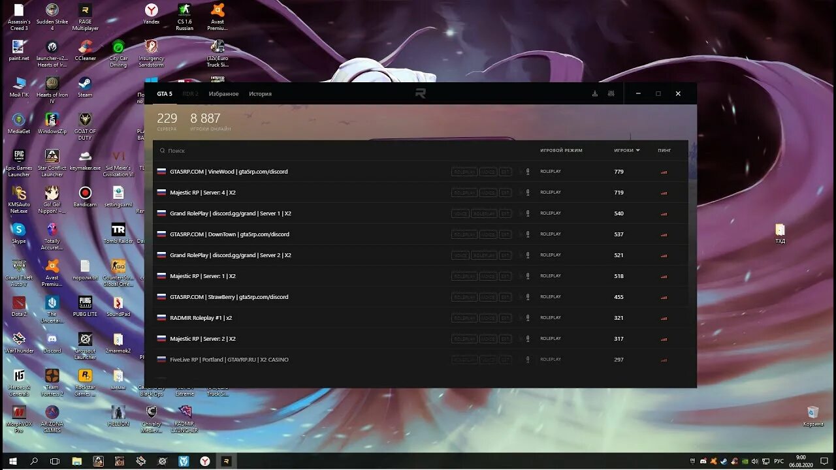Open Мой ПК desktop icon
Image resolution: width=836 pixels, height=470 pixels.
pyautogui.click(x=19, y=86)
